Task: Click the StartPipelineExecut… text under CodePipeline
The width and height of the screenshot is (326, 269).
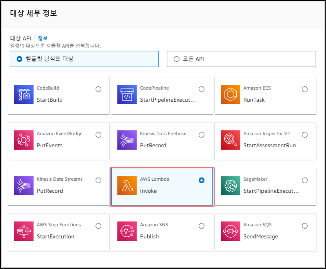Action: (x=168, y=100)
